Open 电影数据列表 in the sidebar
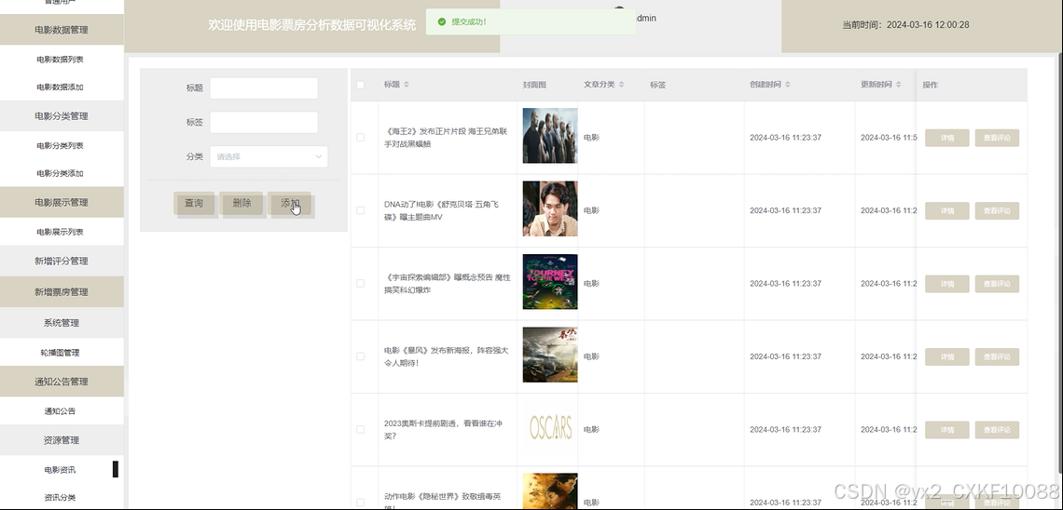Image resolution: width=1063 pixels, height=510 pixels. pyautogui.click(x=61, y=60)
